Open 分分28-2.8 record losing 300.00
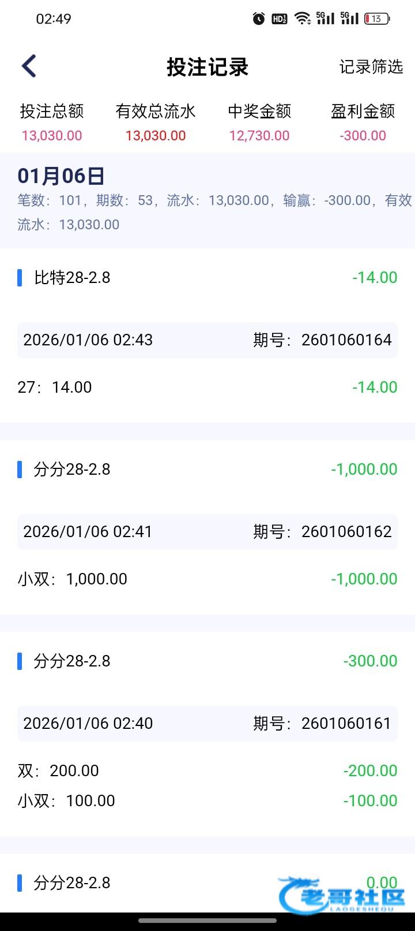Screen dimensions: 415x931 click(x=72, y=661)
